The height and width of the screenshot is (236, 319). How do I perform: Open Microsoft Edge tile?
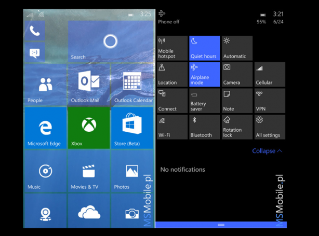(45, 128)
